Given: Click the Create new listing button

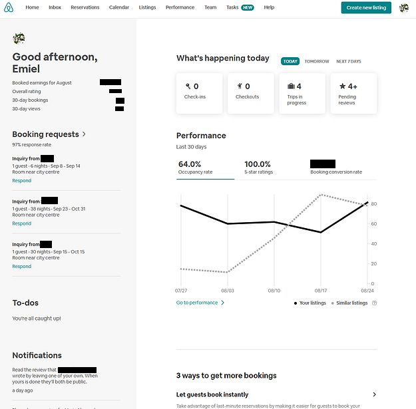Looking at the screenshot, I should [366, 7].
